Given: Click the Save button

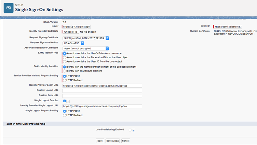Looking at the screenshot, I should pyautogui.click(x=100, y=141).
